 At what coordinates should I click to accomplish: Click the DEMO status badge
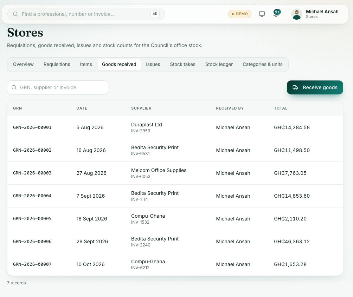(x=239, y=14)
